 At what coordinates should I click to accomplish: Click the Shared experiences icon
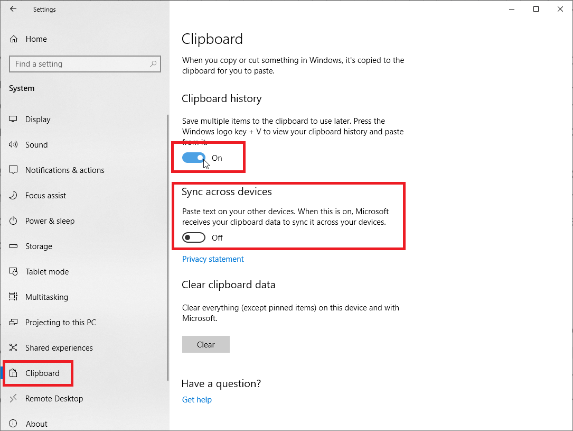click(13, 347)
